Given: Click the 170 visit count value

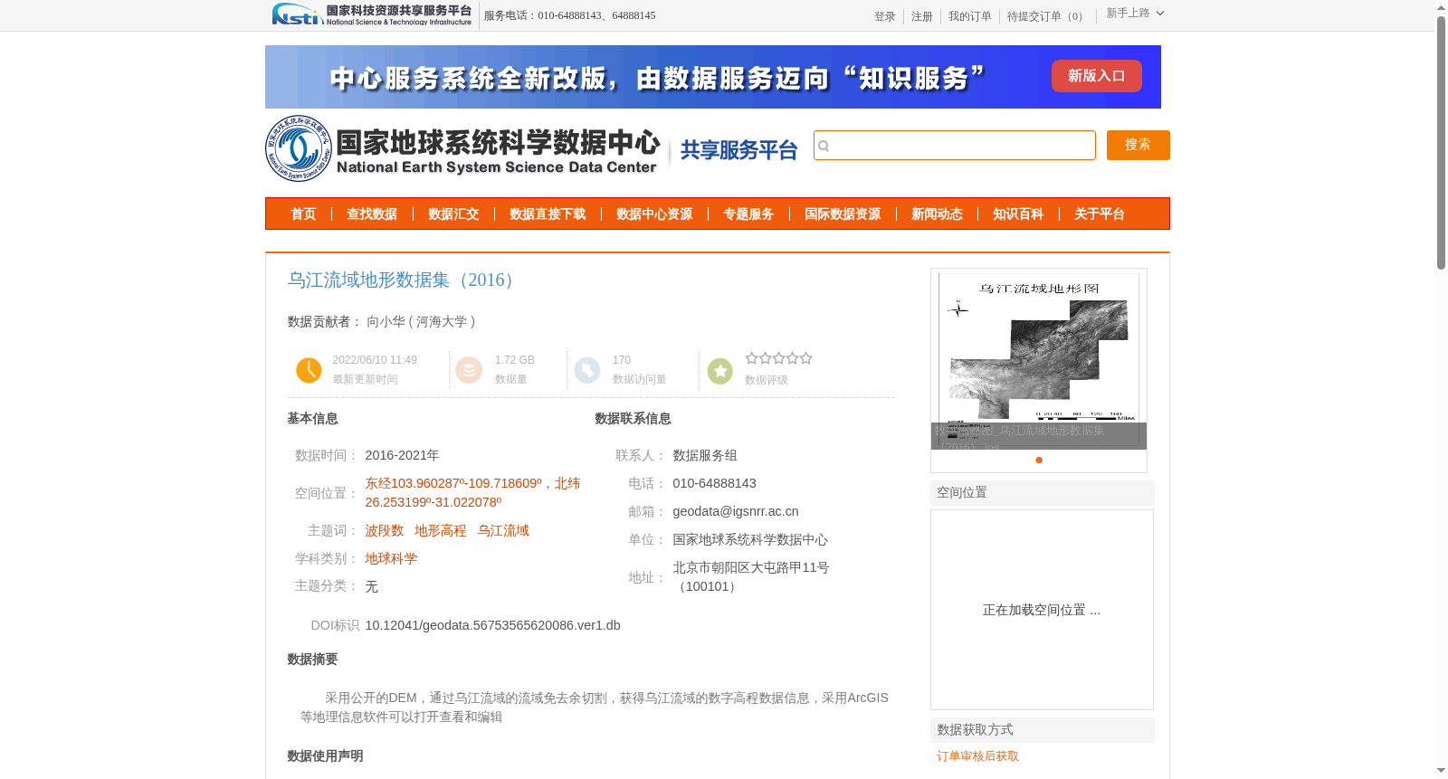Looking at the screenshot, I should [622, 360].
